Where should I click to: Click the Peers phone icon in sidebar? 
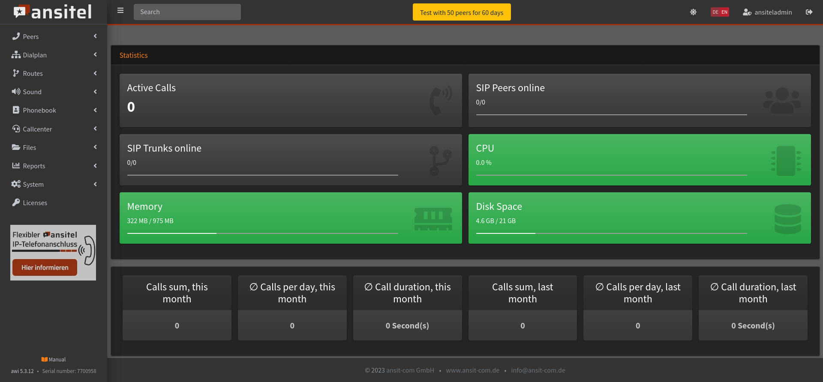16,36
